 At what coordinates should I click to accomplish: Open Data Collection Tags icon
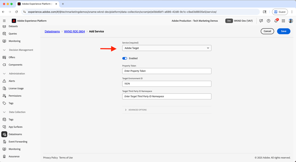click(x=4, y=119)
